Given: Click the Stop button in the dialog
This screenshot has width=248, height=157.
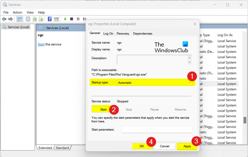Looking at the screenshot, I should pyautogui.click(x=129, y=110).
